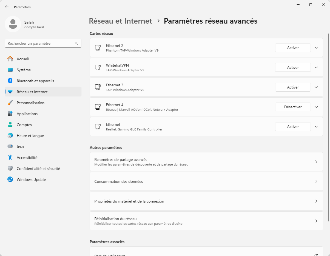Image resolution: width=330 pixels, height=256 pixels.
Task: Click the Realtek Ethernet adapter icon
Action: (x=98, y=127)
